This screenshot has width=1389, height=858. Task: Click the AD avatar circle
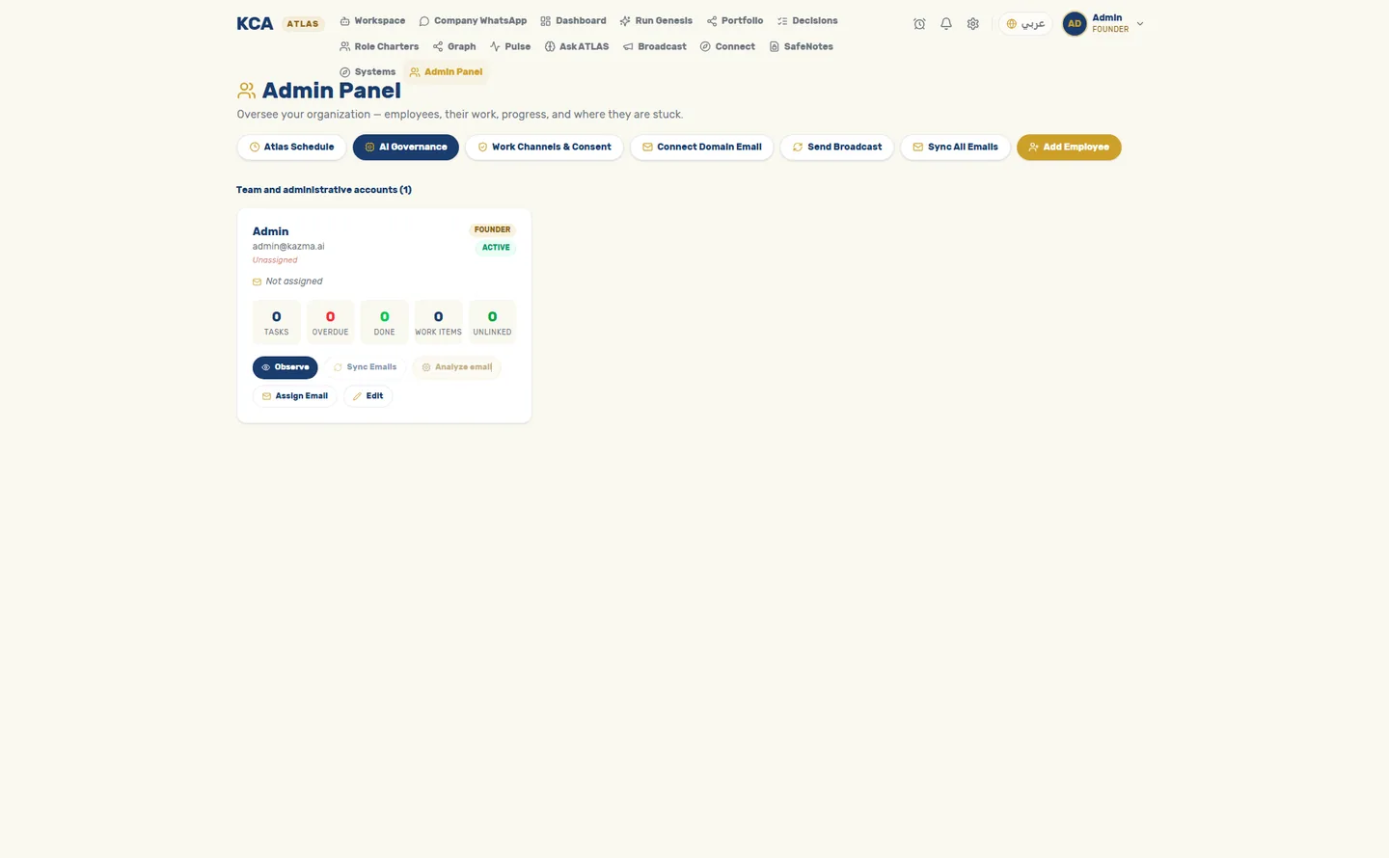click(1075, 24)
